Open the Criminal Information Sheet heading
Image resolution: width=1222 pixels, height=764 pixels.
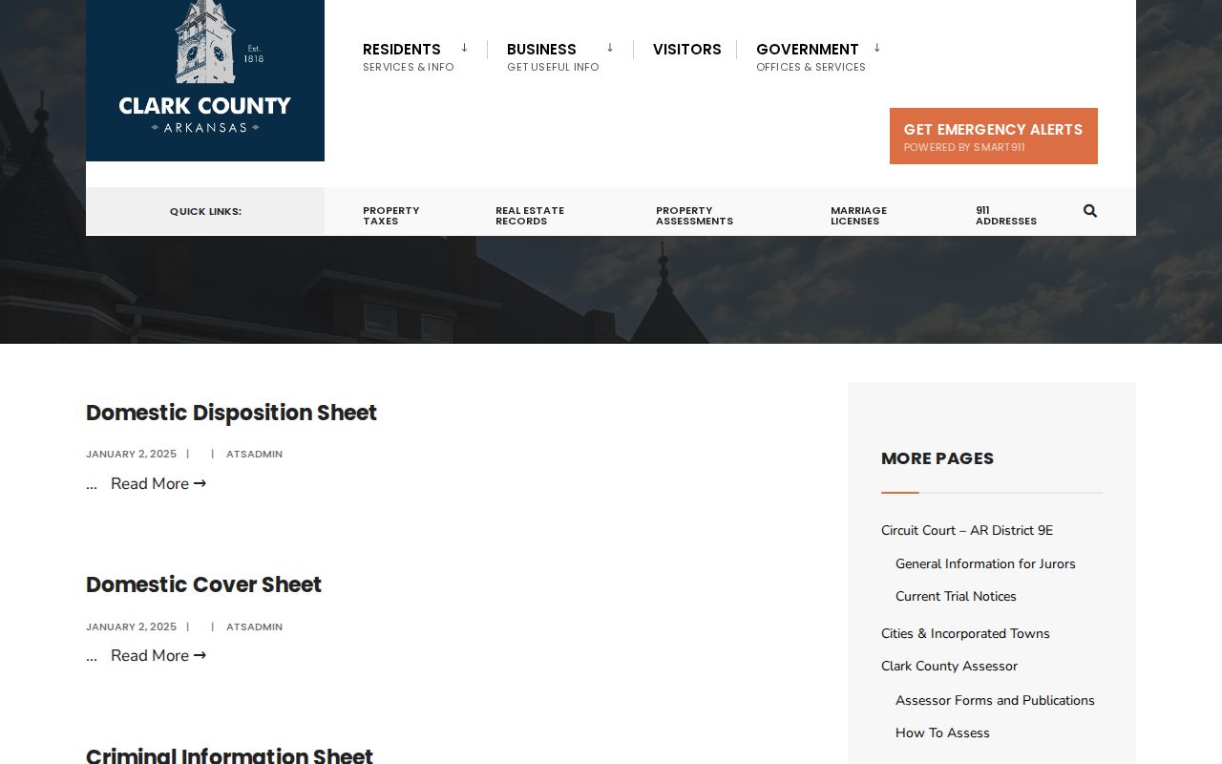(x=229, y=755)
